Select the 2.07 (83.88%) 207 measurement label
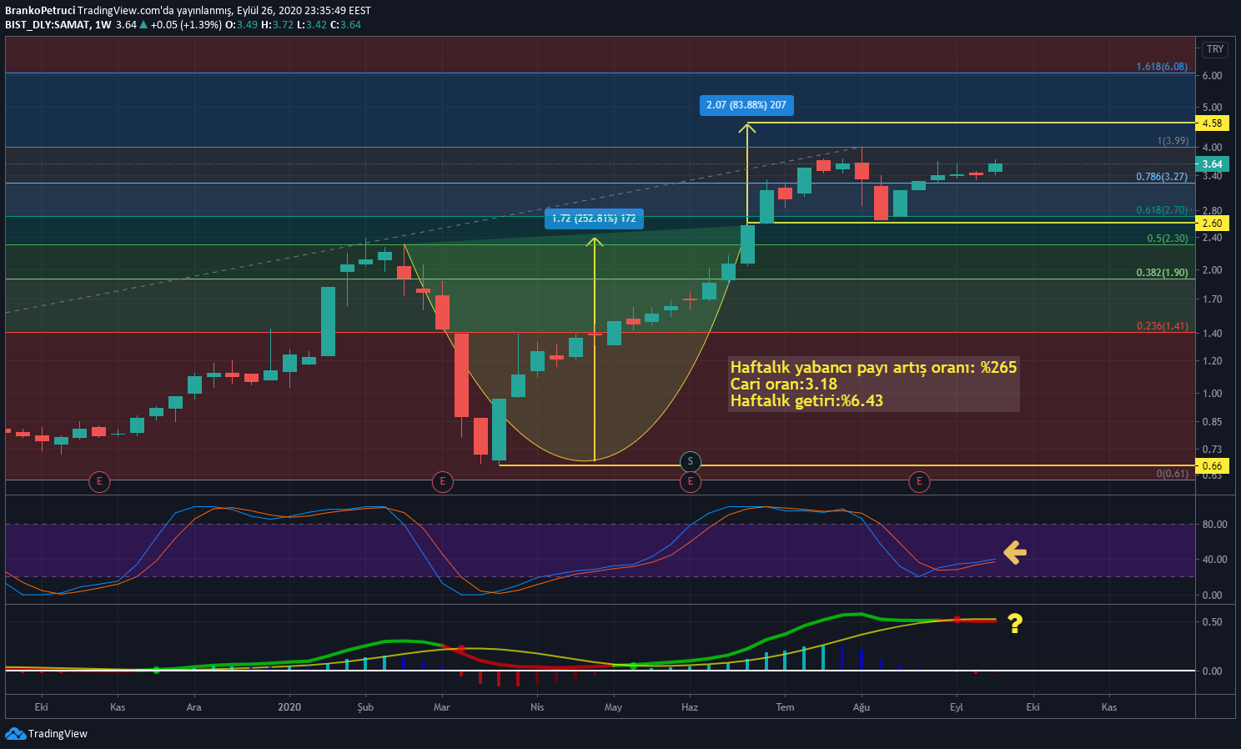 [746, 105]
